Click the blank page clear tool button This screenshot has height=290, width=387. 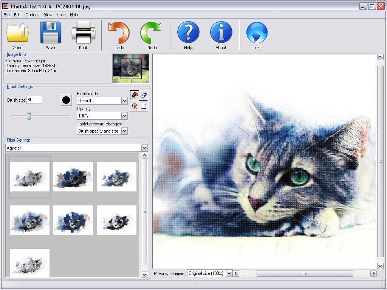pyautogui.click(x=144, y=106)
